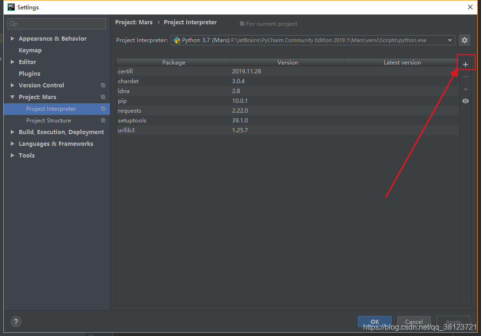Click the upgrade package arrow icon
This screenshot has height=336, width=481.
pyautogui.click(x=466, y=89)
